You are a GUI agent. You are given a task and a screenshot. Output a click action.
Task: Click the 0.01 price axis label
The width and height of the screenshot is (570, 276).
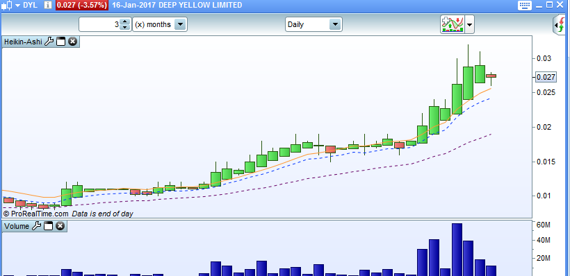(544, 196)
